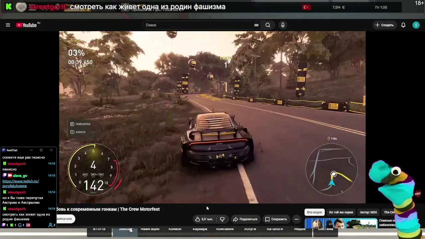Open the three-dot more actions menu
The height and width of the screenshot is (239, 425).
coord(297,219)
